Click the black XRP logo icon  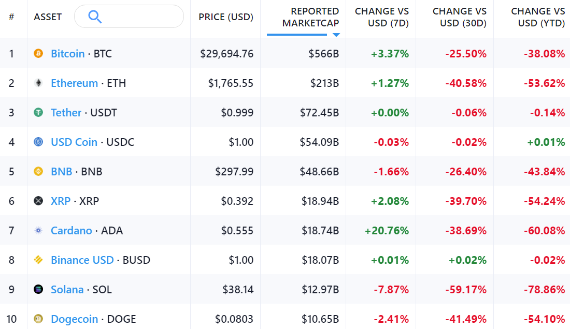38,201
